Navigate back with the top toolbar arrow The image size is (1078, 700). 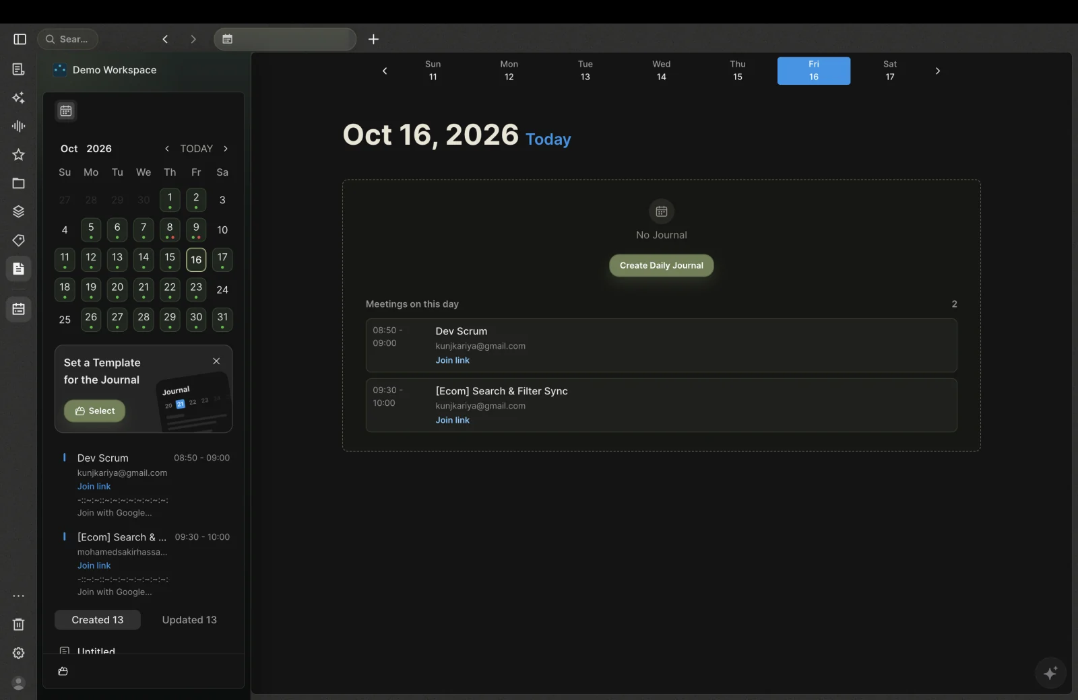tap(165, 39)
